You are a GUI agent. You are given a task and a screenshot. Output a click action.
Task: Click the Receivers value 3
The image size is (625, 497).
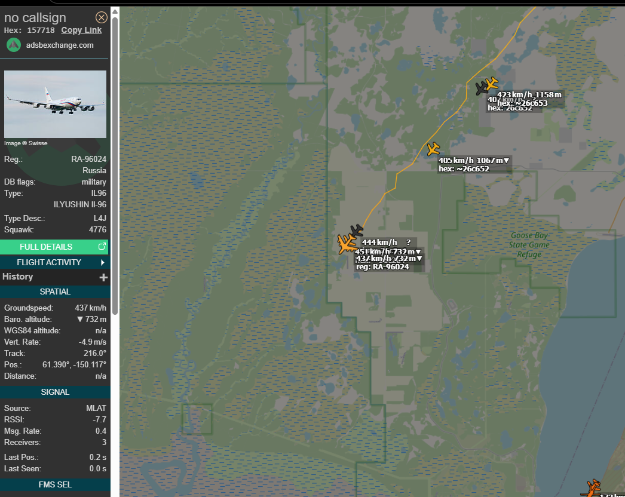104,443
